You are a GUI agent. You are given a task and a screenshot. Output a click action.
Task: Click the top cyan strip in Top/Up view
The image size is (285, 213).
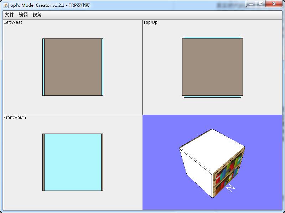212,37
